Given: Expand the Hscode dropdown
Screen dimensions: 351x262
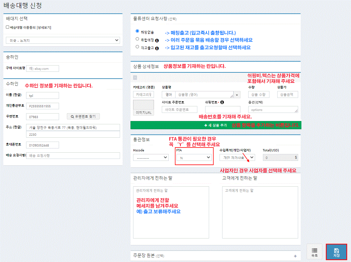Looking at the screenshot, I should (x=151, y=158).
